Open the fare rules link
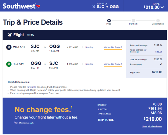Screen dimensions: 168x135 point(32,87)
